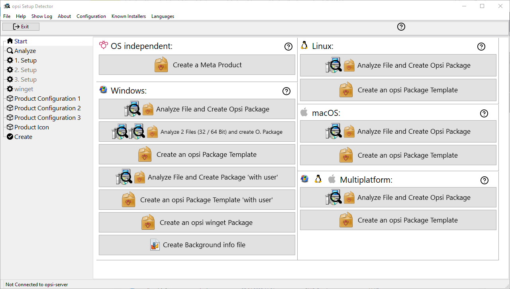
Task: Click the Apple logo beside macOS heading
Action: pos(304,112)
